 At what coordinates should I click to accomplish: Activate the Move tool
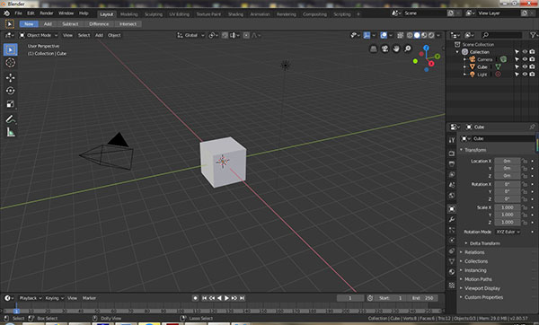(10, 77)
